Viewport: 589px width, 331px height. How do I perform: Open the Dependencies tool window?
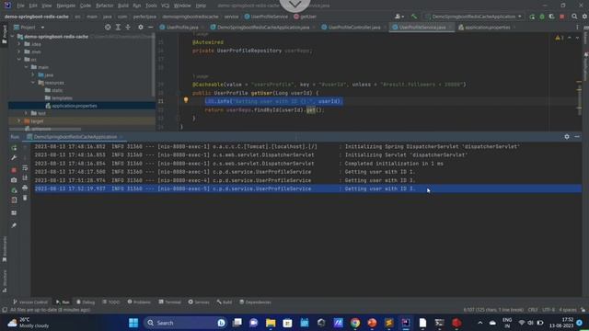click(255, 302)
